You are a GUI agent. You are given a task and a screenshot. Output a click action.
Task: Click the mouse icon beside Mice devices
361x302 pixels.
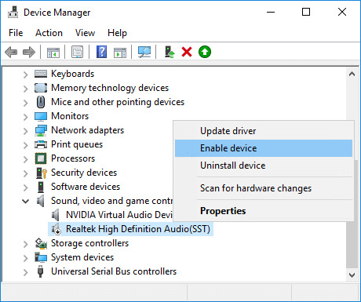[x=41, y=102]
